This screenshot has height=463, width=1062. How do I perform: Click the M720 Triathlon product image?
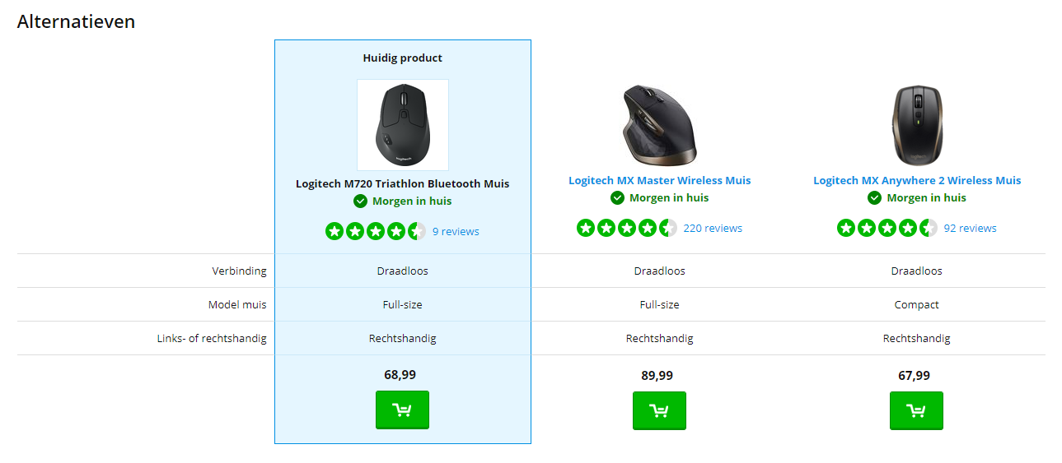(402, 124)
